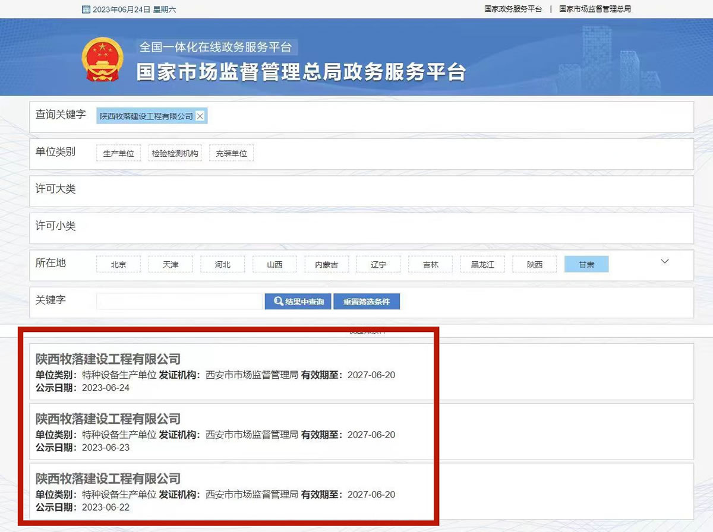713x532 pixels.
Task: Open result with 公示日期 2023-06-22
Action: (x=108, y=479)
